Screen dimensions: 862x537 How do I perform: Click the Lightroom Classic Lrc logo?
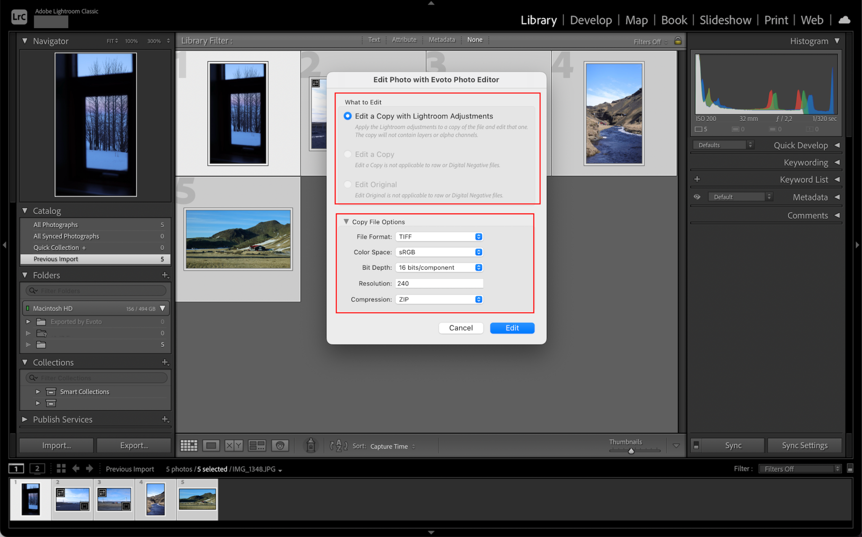pyautogui.click(x=19, y=17)
